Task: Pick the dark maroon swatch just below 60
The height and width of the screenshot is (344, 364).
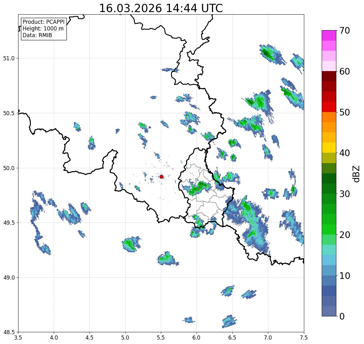Action: coord(329,76)
